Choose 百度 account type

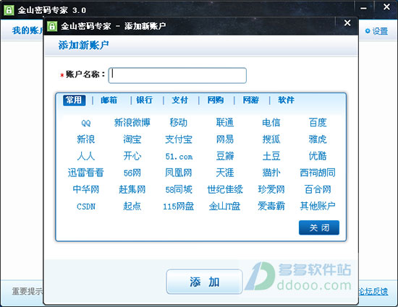[x=318, y=123]
